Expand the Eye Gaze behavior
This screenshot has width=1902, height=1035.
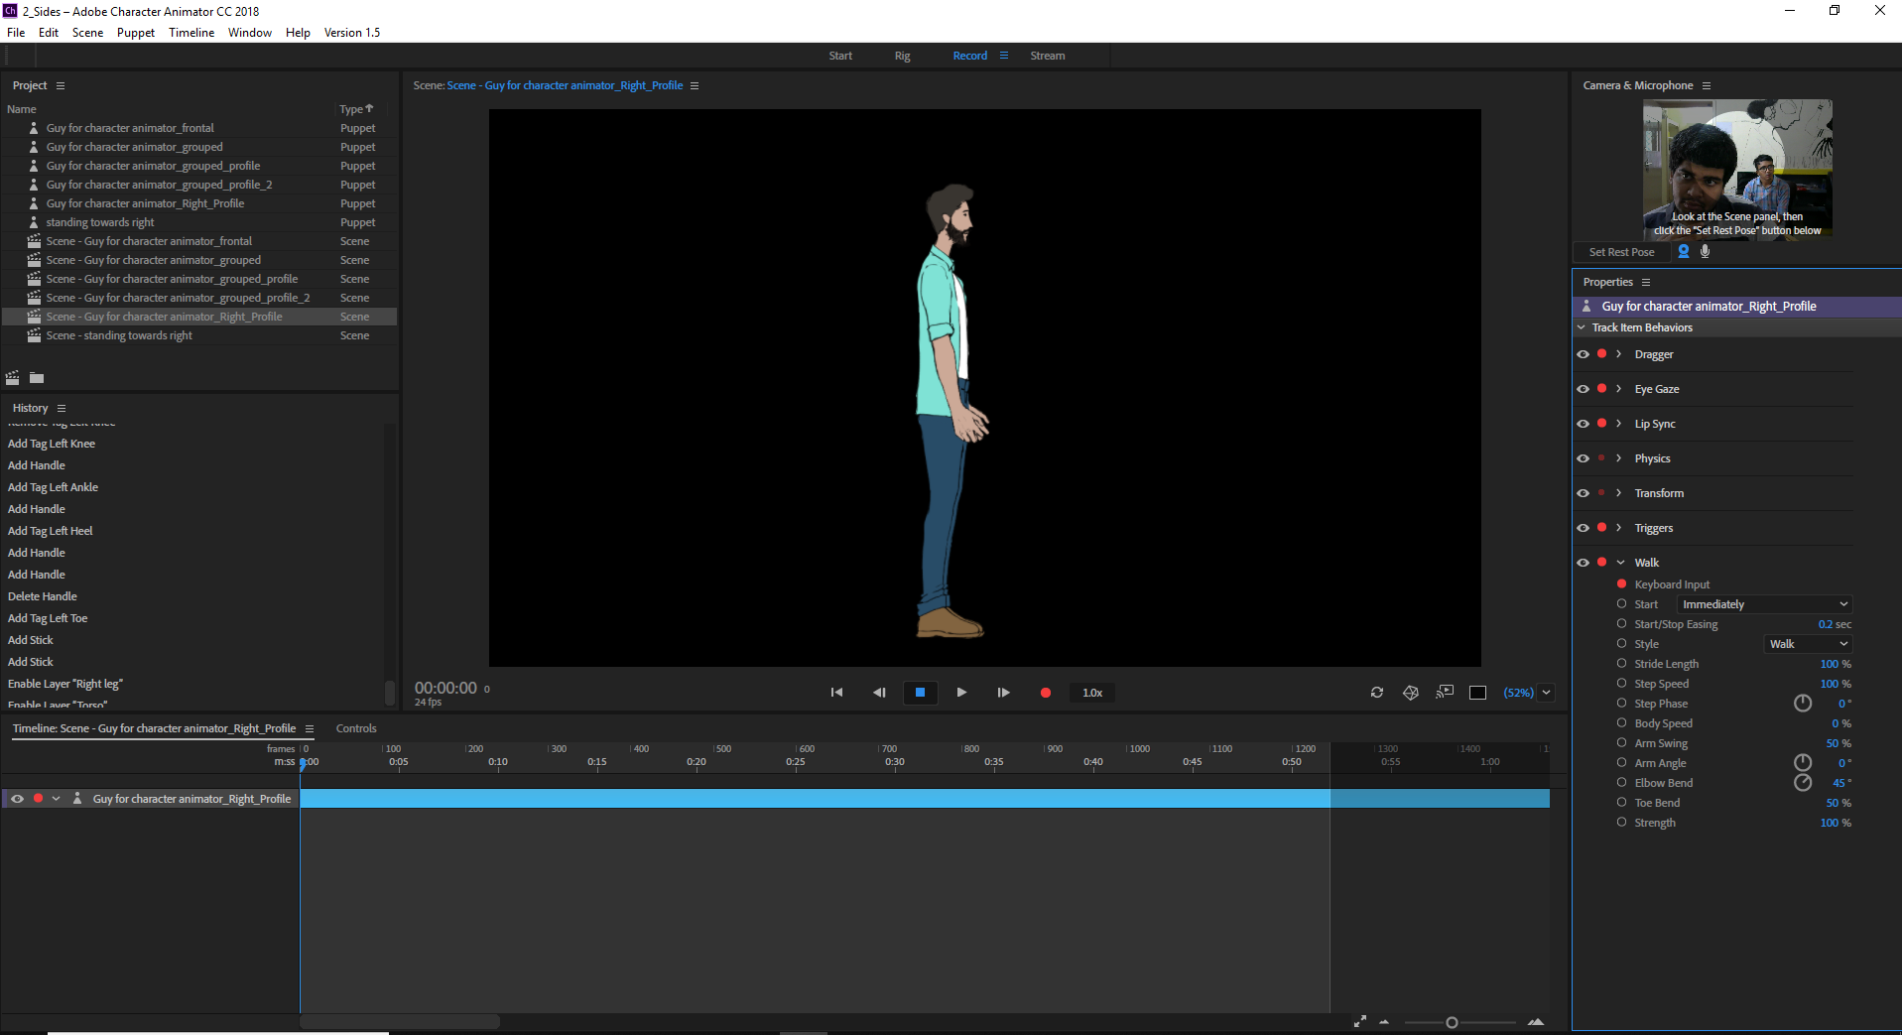point(1619,389)
